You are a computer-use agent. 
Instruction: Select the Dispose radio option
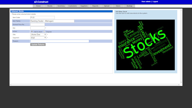point(44,31)
